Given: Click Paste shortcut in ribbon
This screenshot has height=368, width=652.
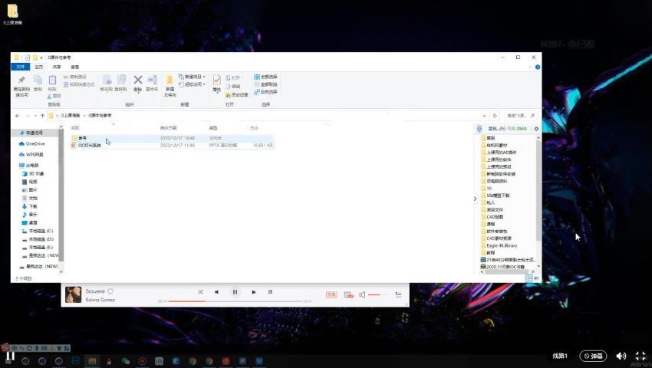Looking at the screenshot, I should coord(80,84).
